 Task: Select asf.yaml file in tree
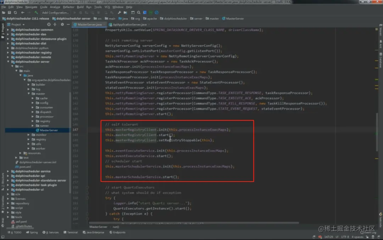pyautogui.click(x=19, y=222)
